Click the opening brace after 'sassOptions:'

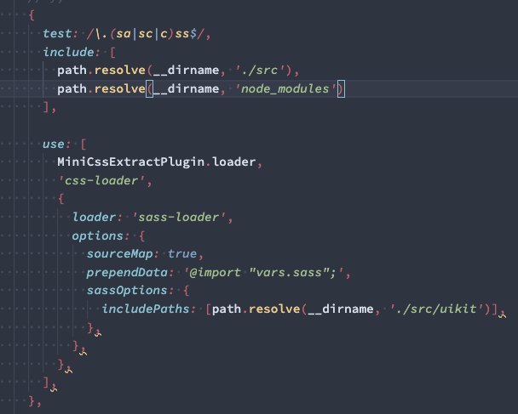click(187, 291)
